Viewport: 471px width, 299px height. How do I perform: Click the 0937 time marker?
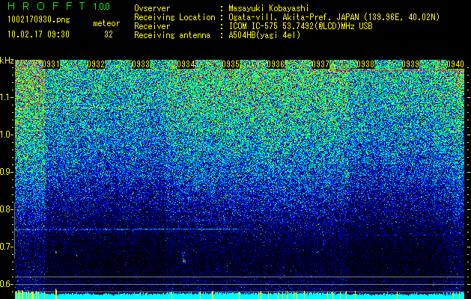coord(320,64)
